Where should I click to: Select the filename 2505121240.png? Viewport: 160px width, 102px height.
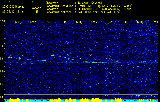[13, 7]
